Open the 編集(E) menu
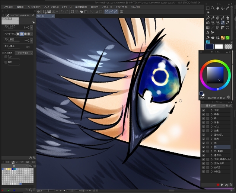Screen dimensions: 236x193 20,7
